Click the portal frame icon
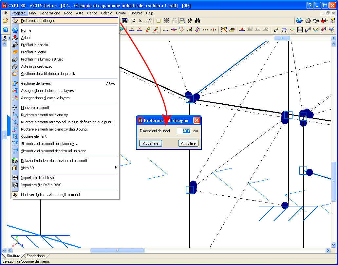Screen dimensions: 338x265 [x=284, y=30]
